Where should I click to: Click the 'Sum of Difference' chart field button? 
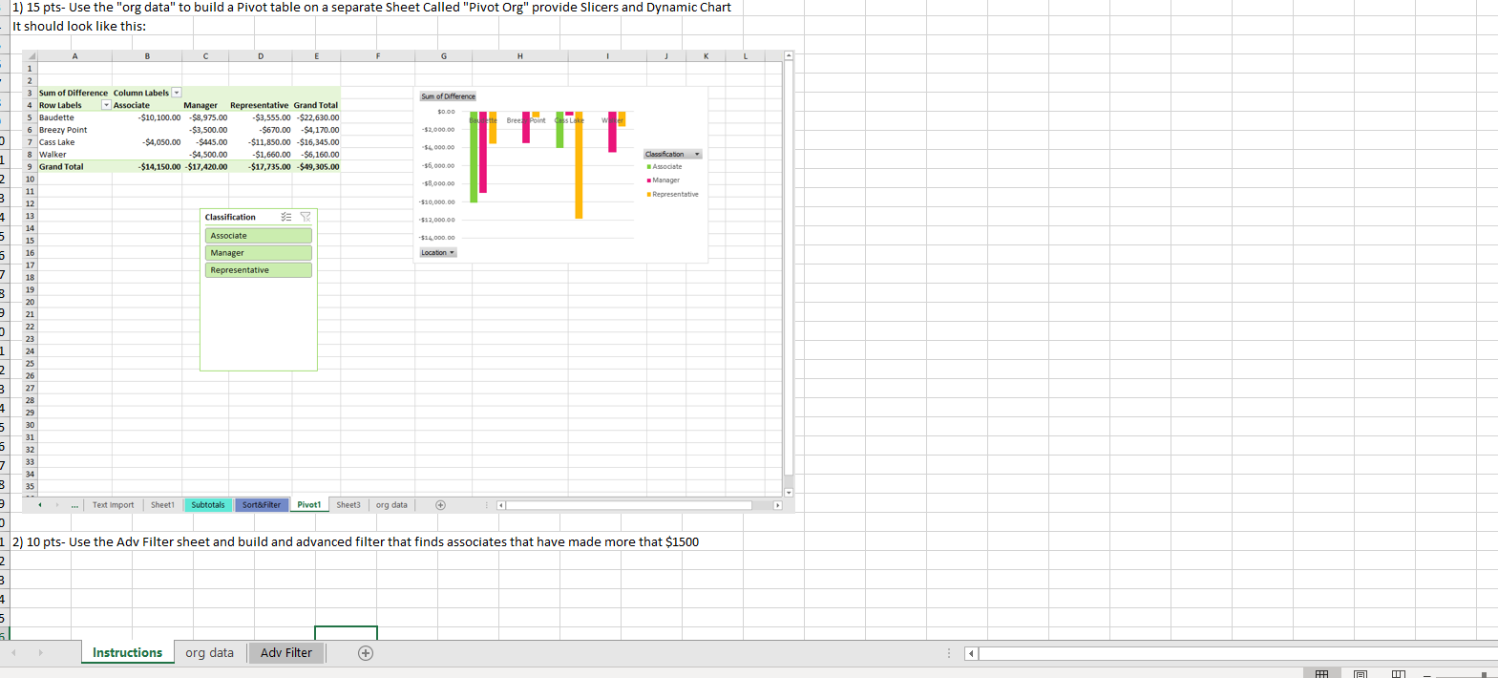[448, 96]
